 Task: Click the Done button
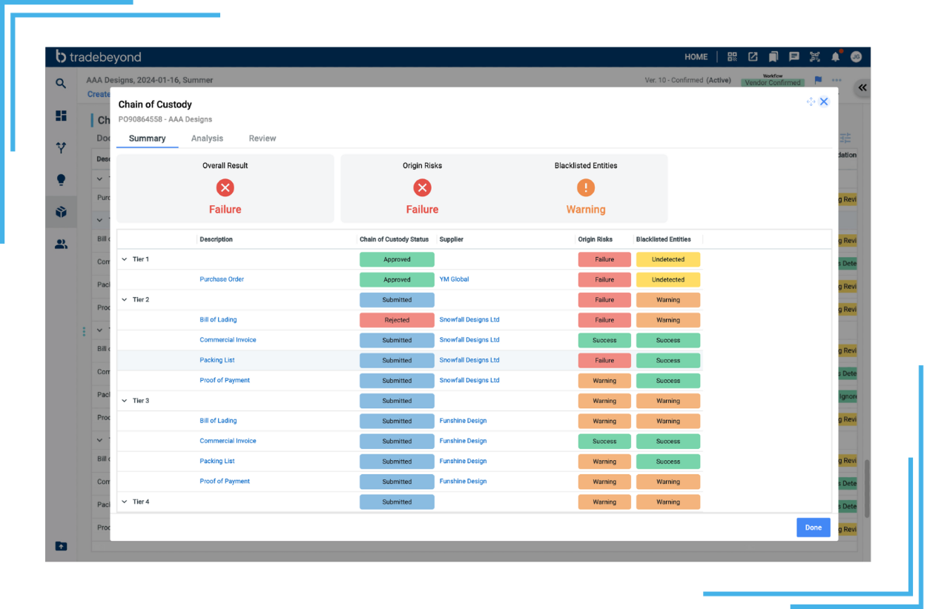[x=813, y=528]
